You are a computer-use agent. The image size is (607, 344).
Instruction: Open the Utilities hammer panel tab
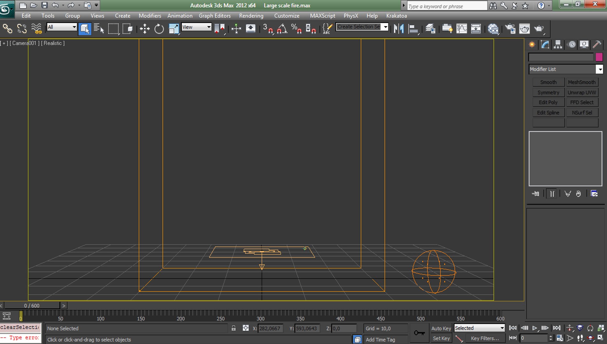[x=597, y=45]
